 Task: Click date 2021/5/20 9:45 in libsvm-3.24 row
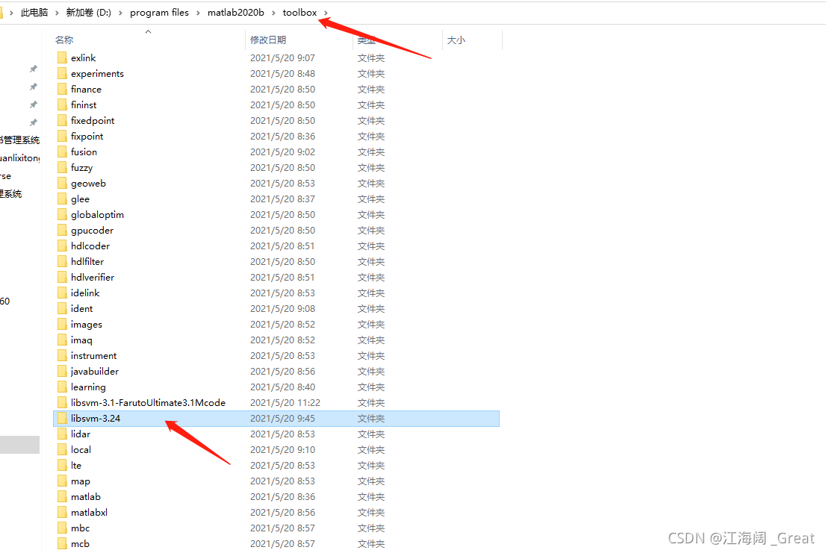[x=282, y=419]
